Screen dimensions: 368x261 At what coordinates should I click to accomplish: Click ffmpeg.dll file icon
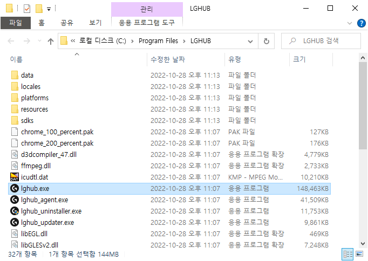coord(15,166)
